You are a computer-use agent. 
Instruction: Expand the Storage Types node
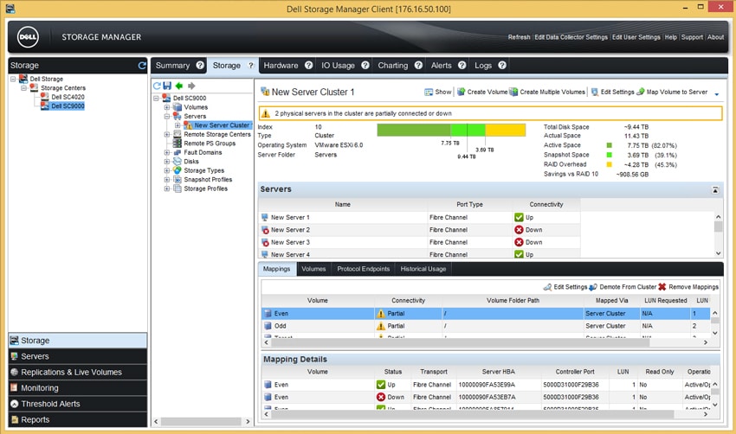point(167,170)
